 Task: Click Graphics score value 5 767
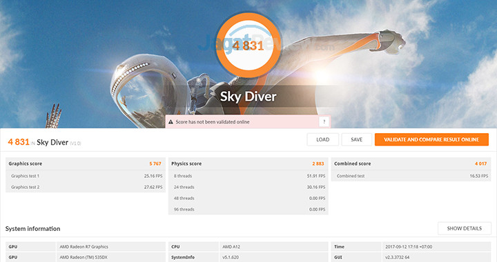[x=155, y=163]
